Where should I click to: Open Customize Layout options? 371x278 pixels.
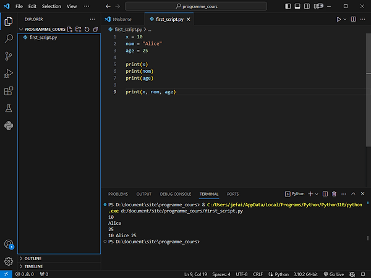(x=318, y=6)
